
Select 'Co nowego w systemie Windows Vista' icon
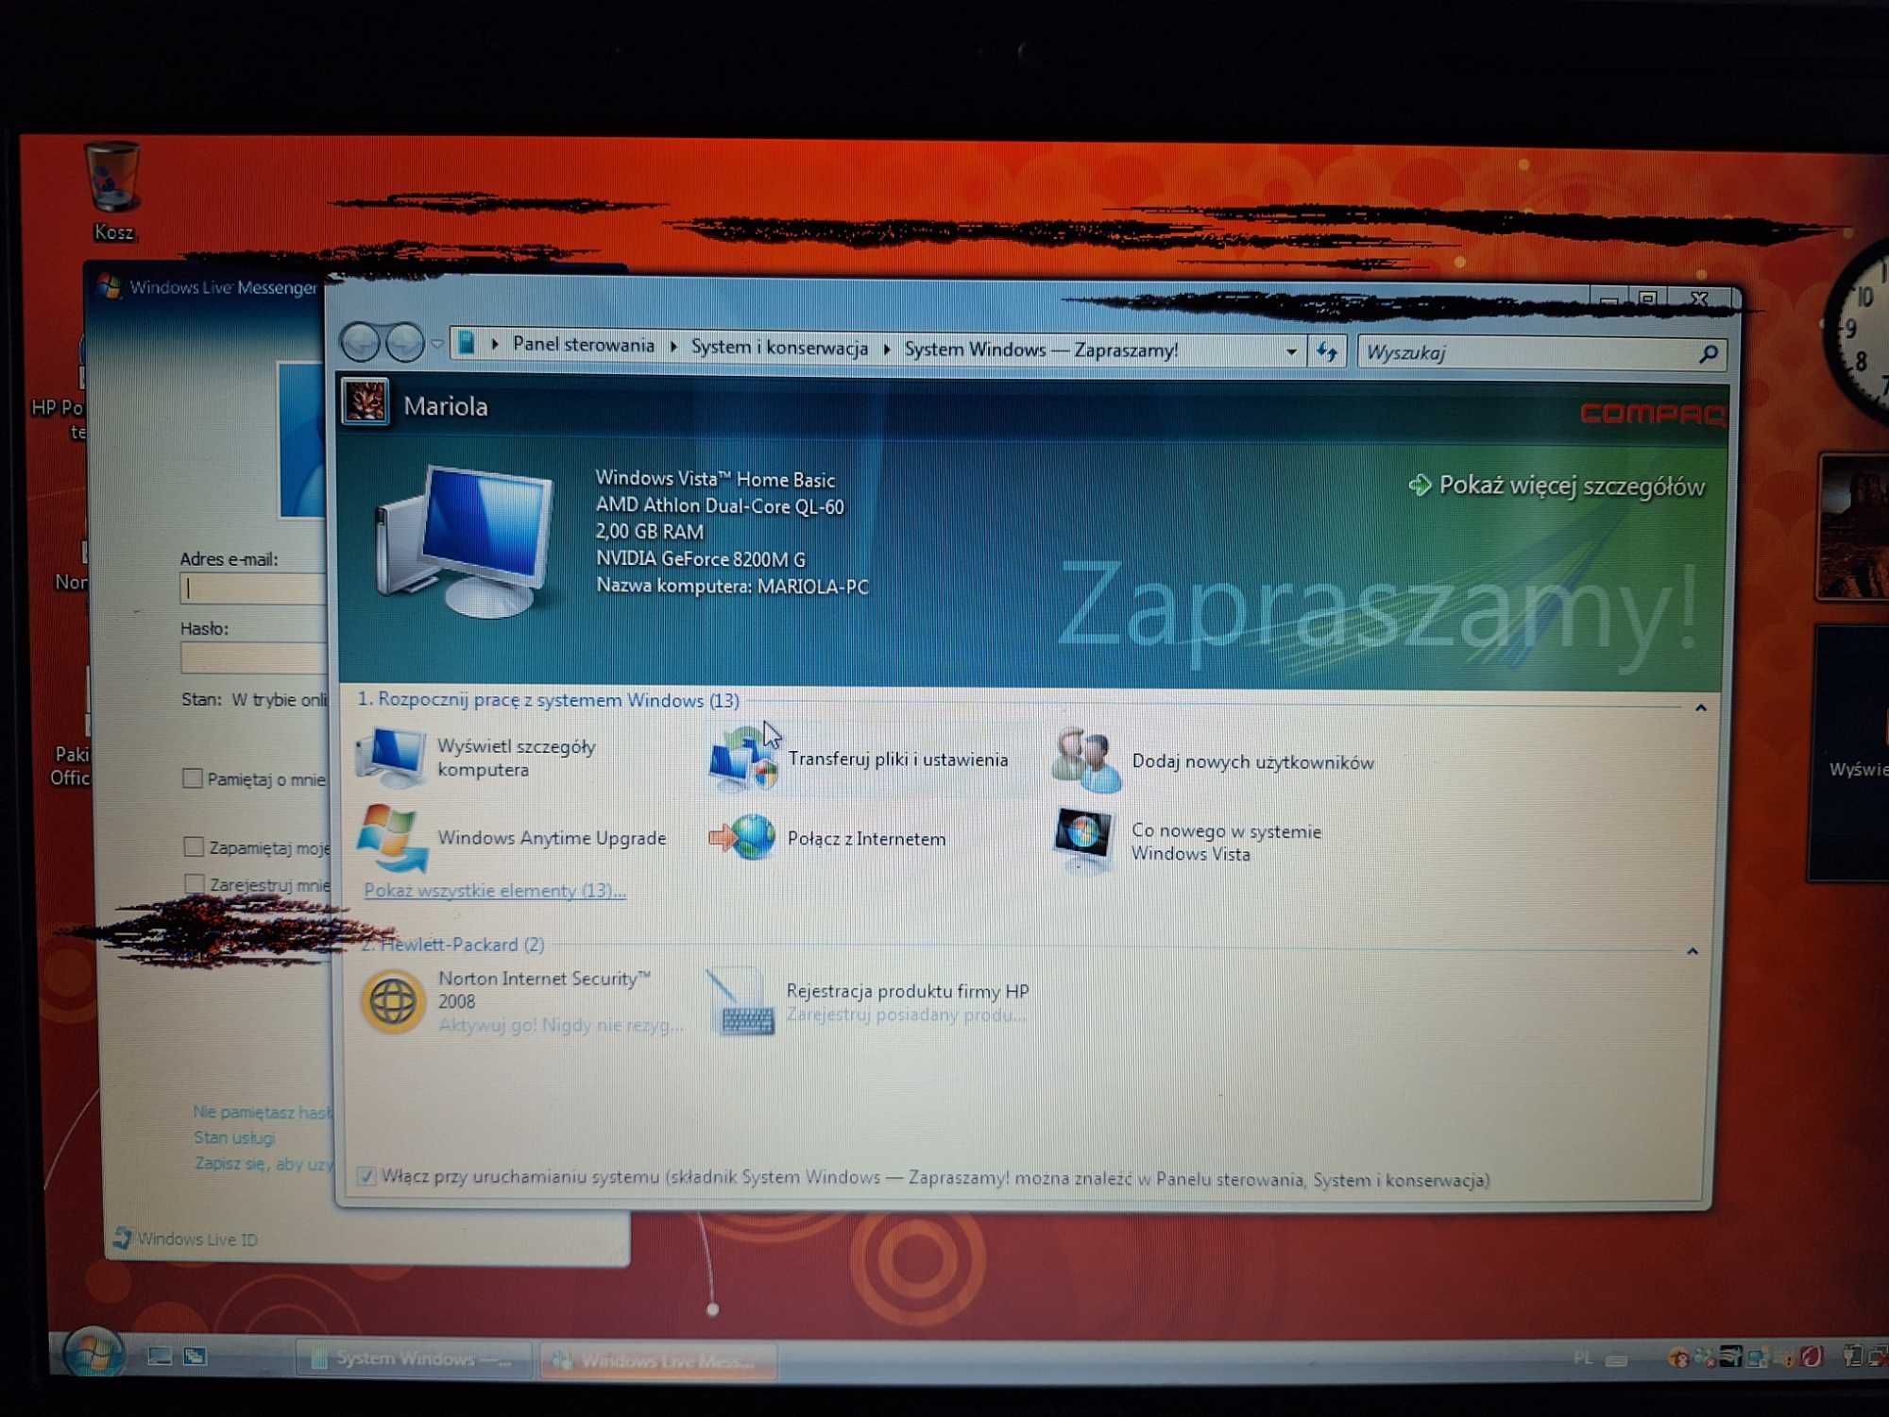click(1083, 840)
